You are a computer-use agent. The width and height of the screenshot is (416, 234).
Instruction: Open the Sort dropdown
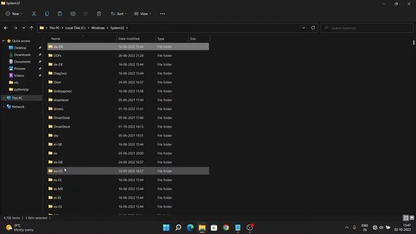click(118, 14)
